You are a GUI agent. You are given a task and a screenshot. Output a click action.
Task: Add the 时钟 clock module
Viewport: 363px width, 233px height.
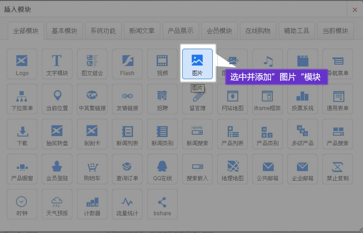pyautogui.click(x=22, y=204)
